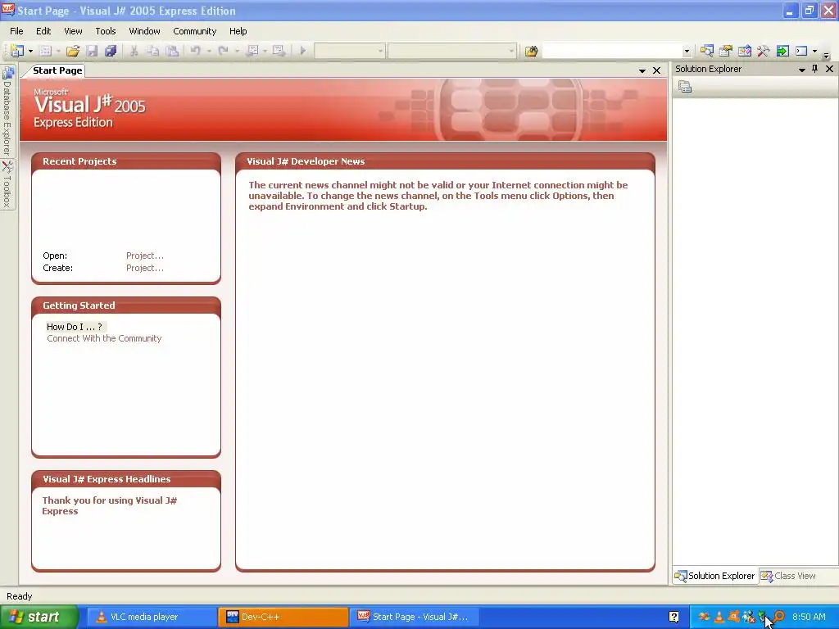Switch to VLC media player taskbar button
839x629 pixels.
[152, 617]
